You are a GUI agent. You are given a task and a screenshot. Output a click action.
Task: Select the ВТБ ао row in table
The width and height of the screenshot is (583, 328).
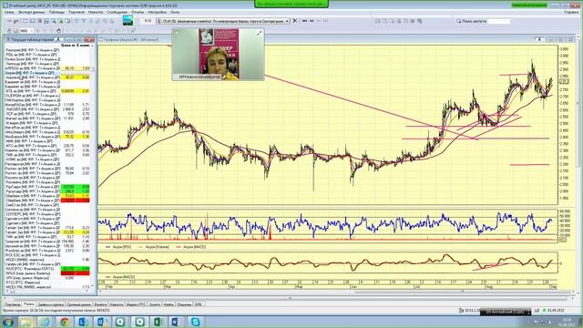(x=47, y=91)
